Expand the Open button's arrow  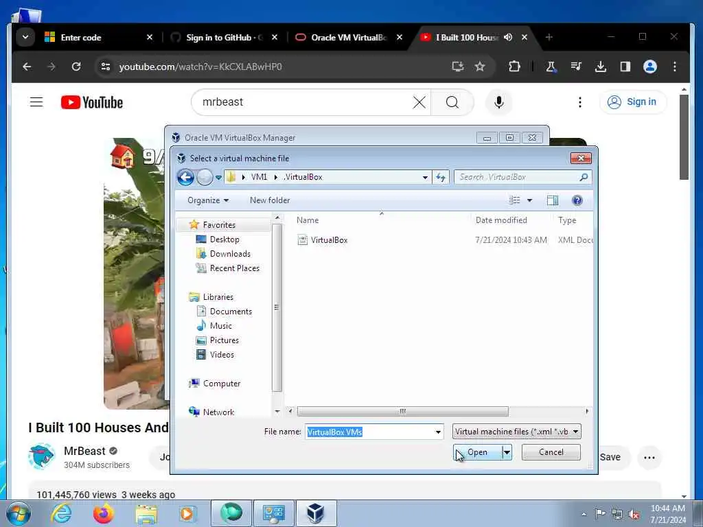(x=507, y=452)
